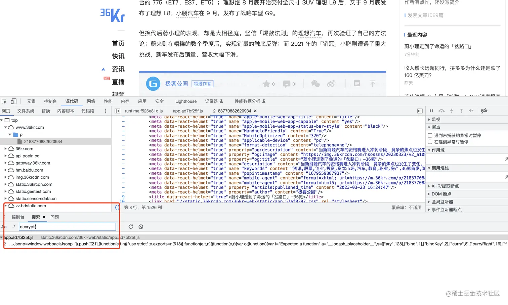The image size is (508, 305).
Task: Expand the 36kr.com tree node
Action: (5, 148)
